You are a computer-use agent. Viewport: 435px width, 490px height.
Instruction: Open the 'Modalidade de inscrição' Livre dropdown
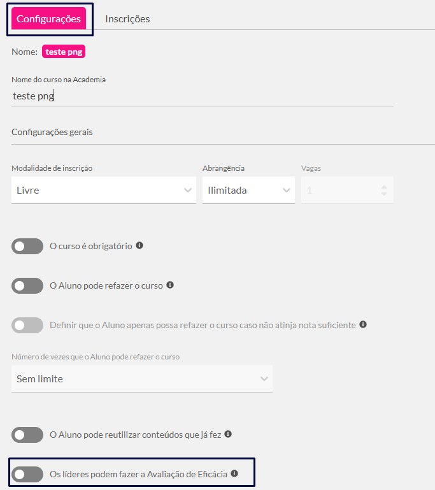(104, 190)
